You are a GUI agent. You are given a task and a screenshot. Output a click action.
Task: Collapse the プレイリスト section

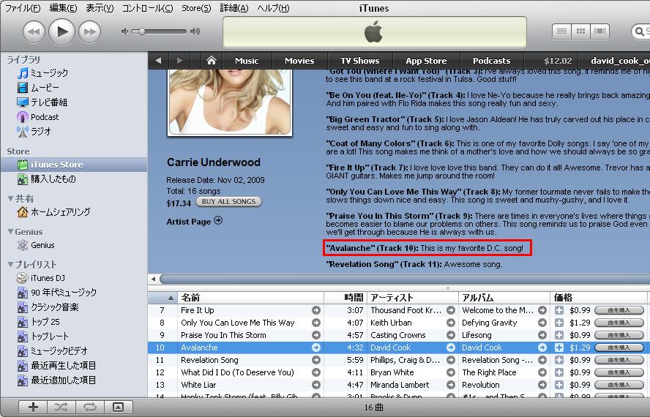click(x=10, y=264)
